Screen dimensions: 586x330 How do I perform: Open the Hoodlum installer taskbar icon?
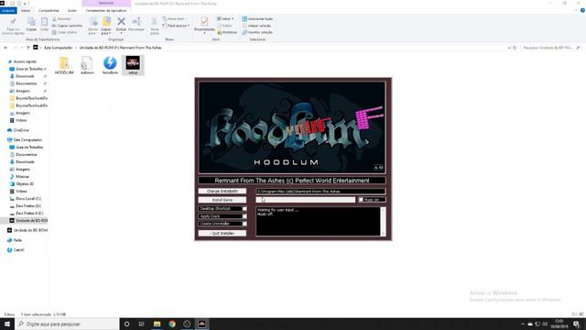point(201,324)
